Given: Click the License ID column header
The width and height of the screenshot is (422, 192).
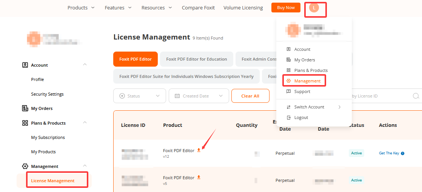Looking at the screenshot, I should tap(133, 125).
